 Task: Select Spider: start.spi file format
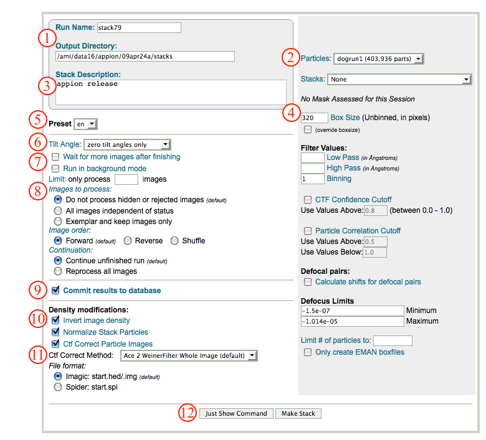(59, 387)
